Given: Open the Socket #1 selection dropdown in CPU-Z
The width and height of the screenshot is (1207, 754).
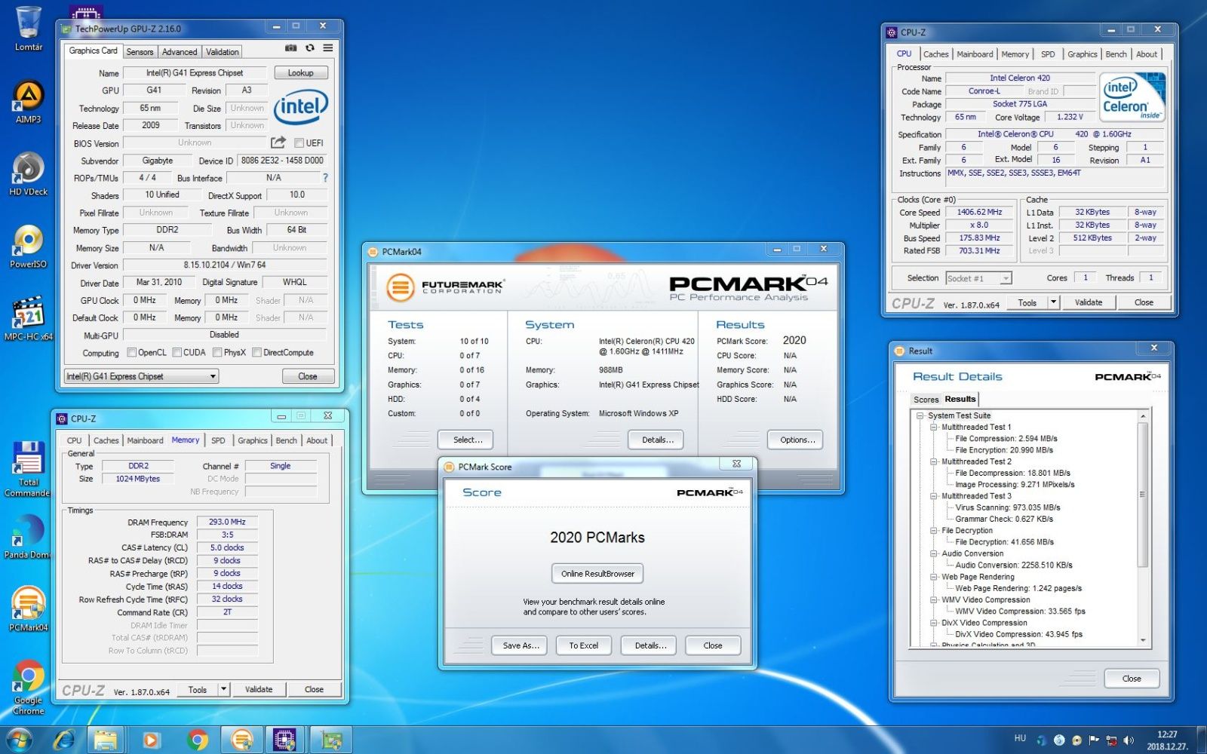Looking at the screenshot, I should [978, 278].
